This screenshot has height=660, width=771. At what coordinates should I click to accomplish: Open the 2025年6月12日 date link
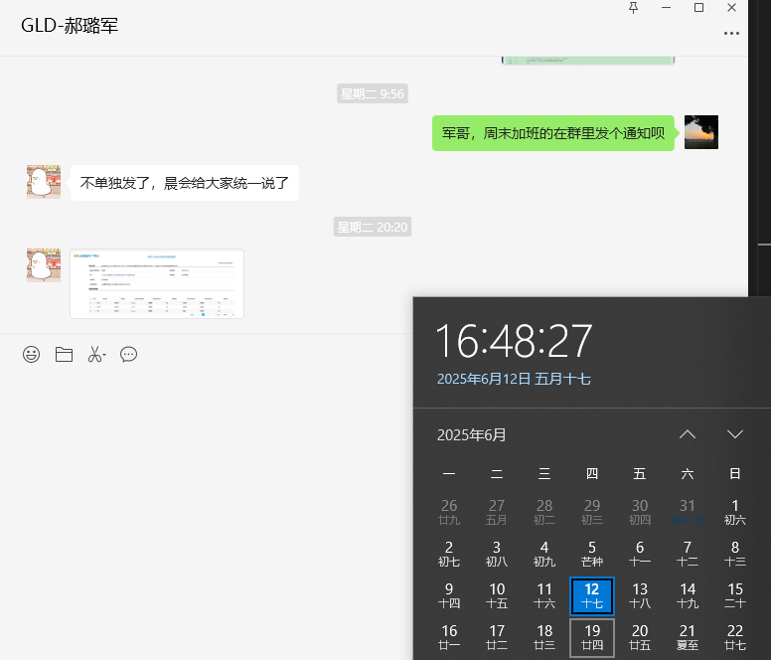pyautogui.click(x=514, y=379)
